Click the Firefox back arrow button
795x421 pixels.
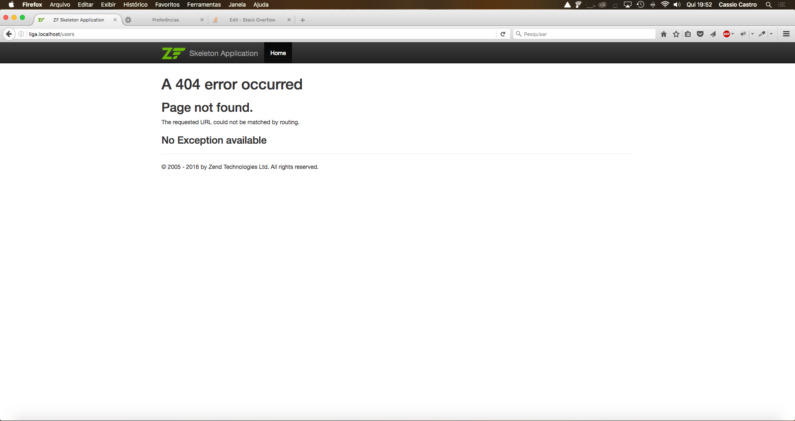tap(9, 34)
